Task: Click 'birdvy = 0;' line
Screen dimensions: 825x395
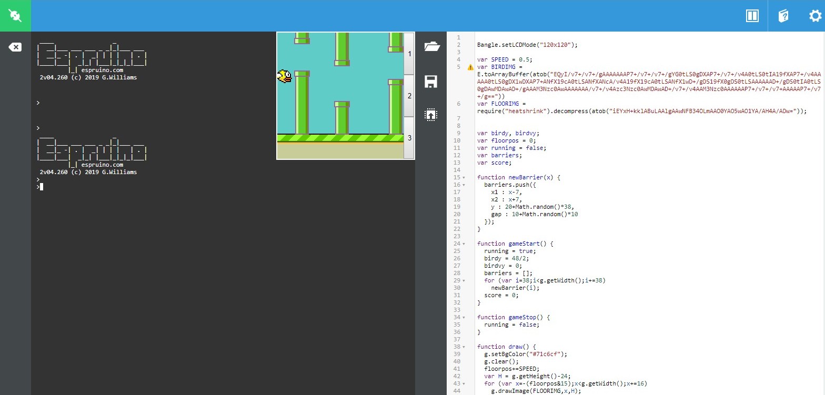Action: click(x=503, y=266)
